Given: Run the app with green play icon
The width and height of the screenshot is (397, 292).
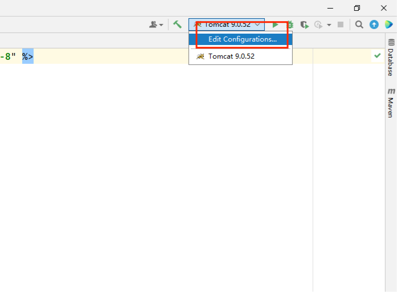Looking at the screenshot, I should [275, 25].
